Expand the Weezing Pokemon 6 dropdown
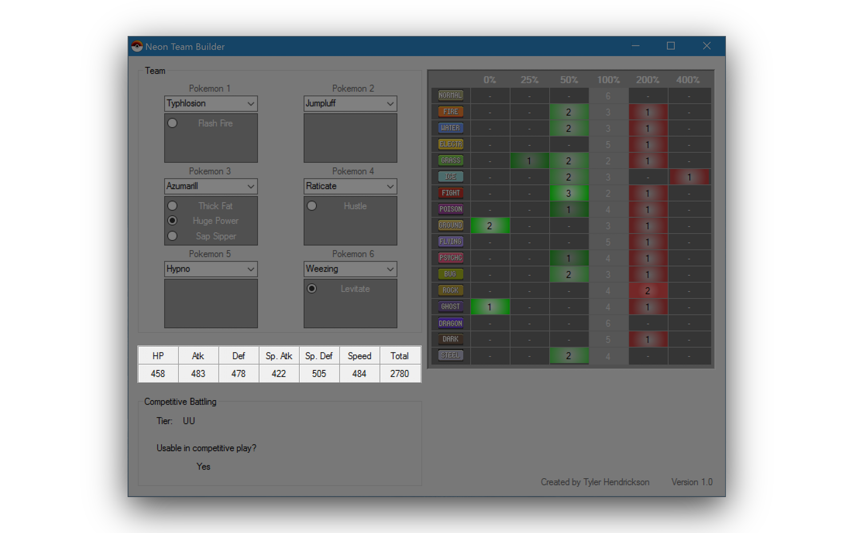 [391, 268]
